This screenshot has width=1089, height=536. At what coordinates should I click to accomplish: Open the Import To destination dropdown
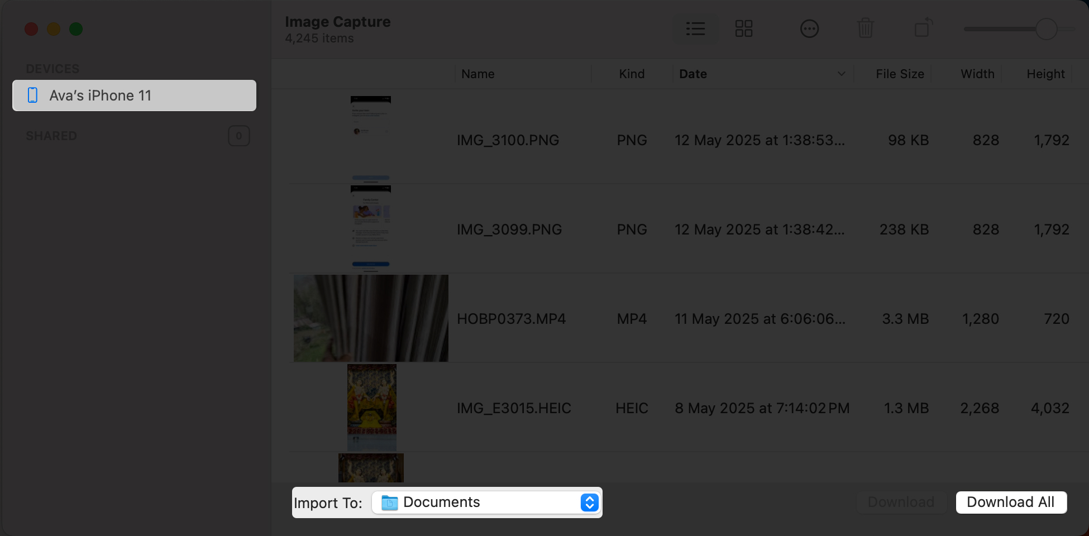point(486,502)
